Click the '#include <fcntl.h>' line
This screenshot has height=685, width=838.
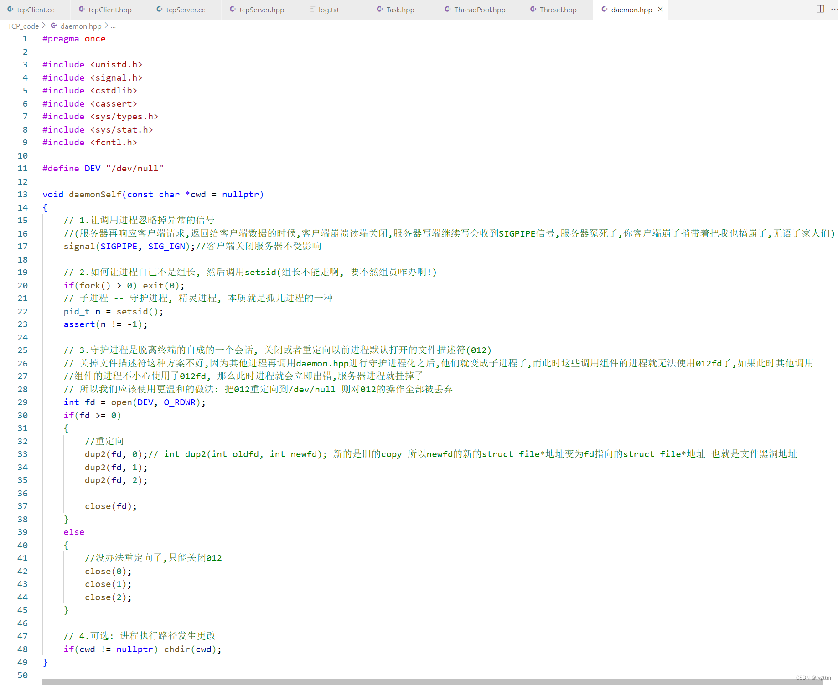coord(90,143)
